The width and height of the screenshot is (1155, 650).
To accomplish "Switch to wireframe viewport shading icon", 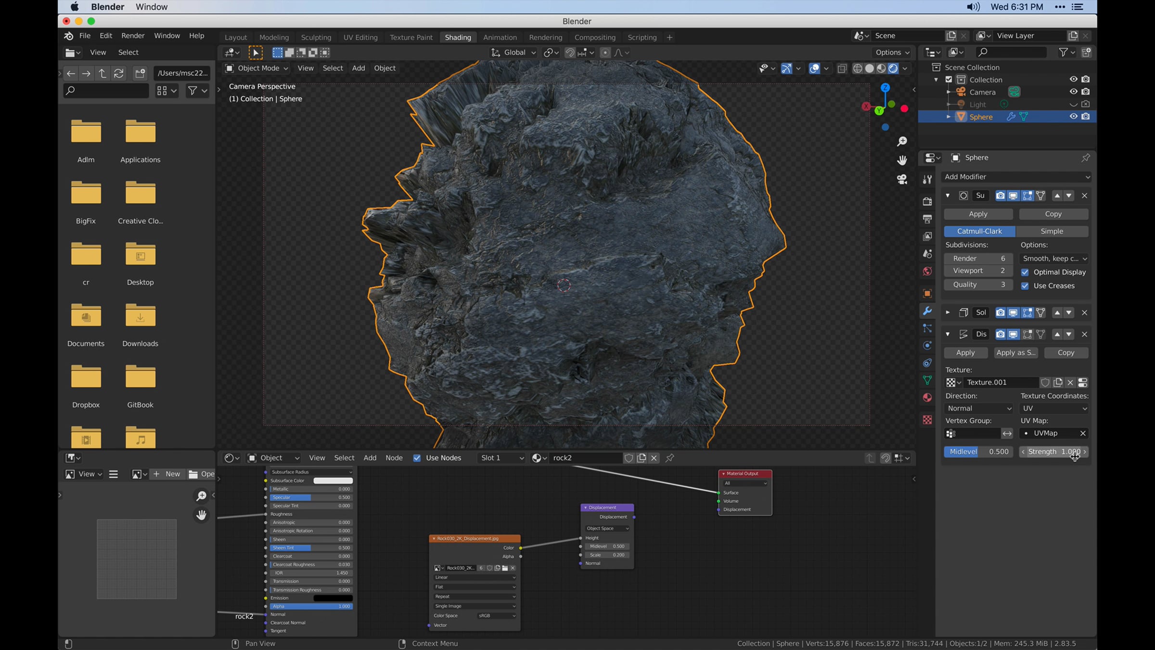I will (x=857, y=68).
